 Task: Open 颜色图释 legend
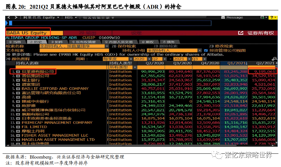(x=18, y=59)
